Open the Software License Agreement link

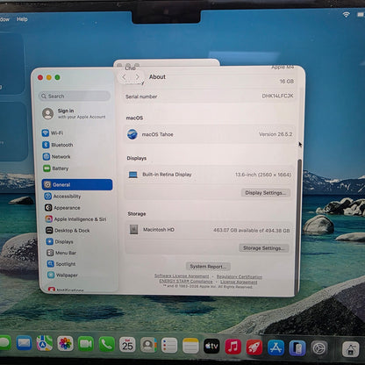pos(182,276)
